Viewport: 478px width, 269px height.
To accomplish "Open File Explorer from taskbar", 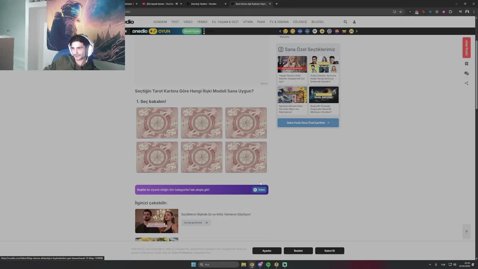I will (243, 265).
